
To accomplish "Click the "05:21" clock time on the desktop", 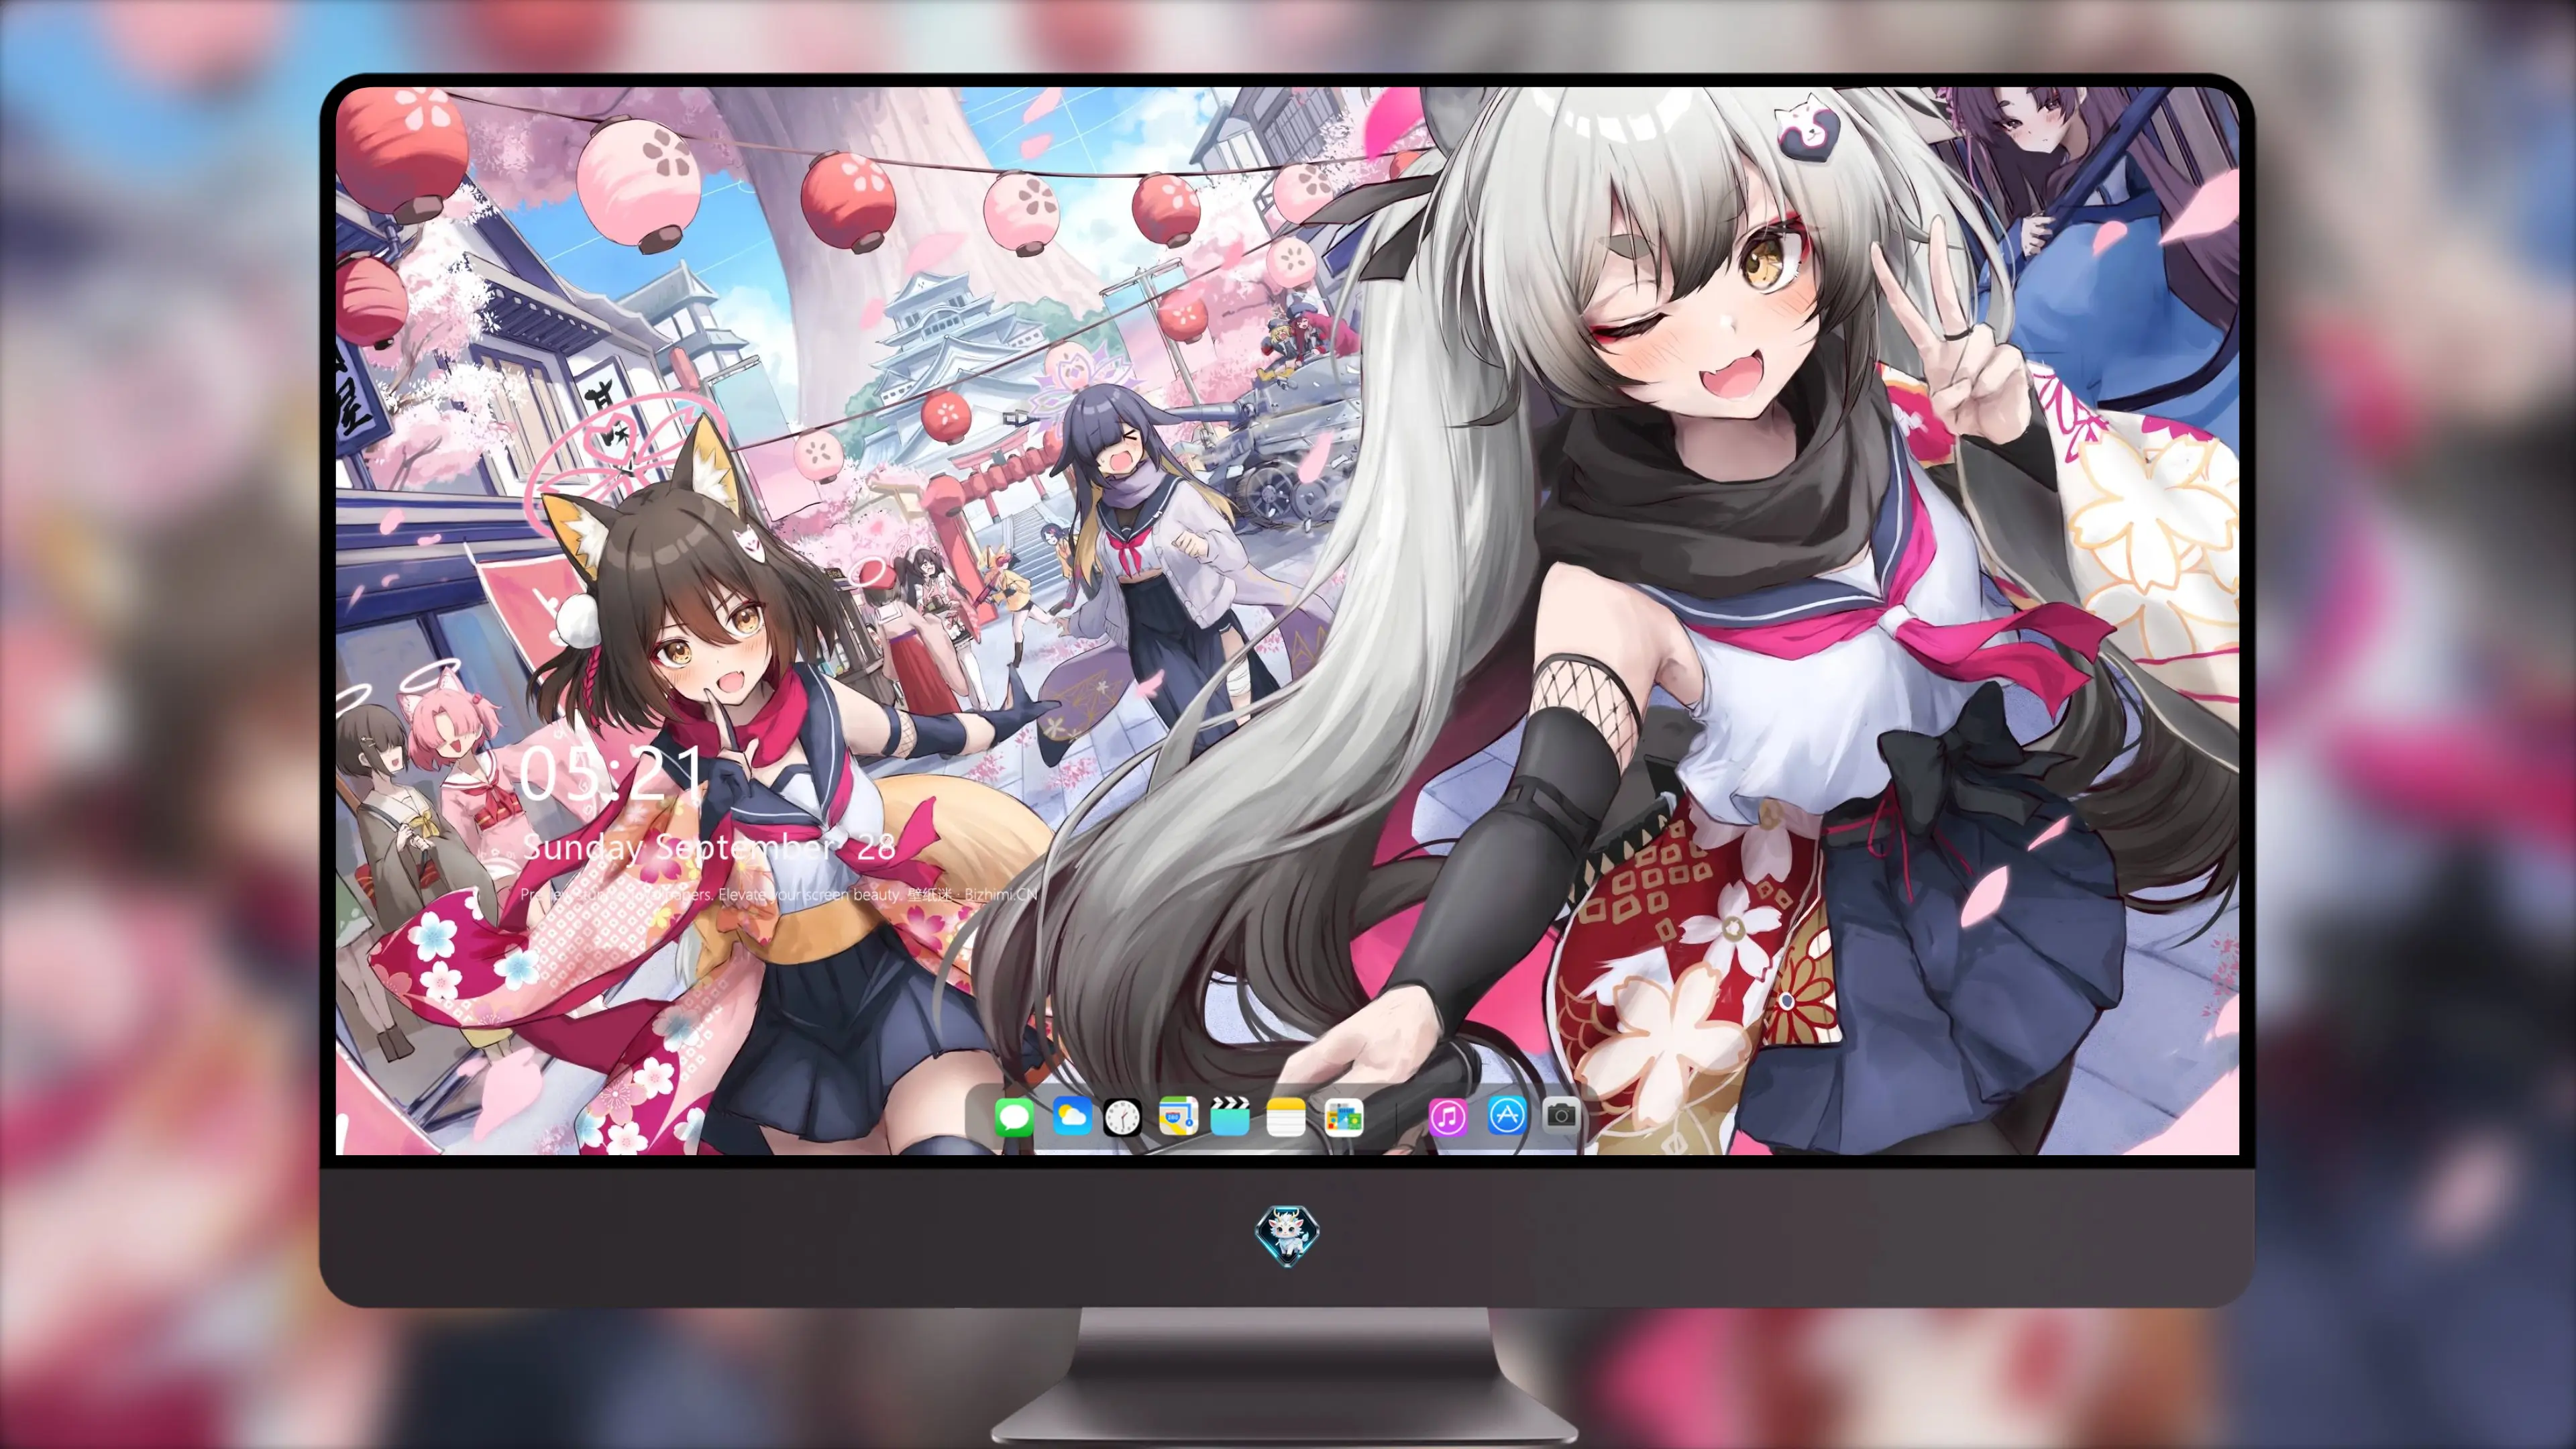I will [x=612, y=772].
